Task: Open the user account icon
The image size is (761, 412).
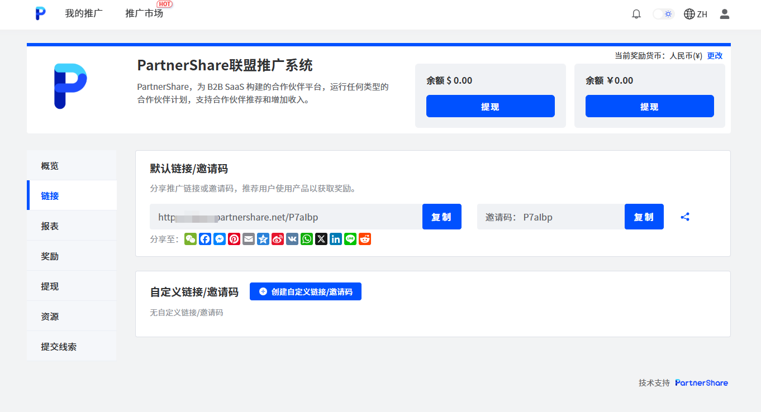Action: click(x=725, y=14)
